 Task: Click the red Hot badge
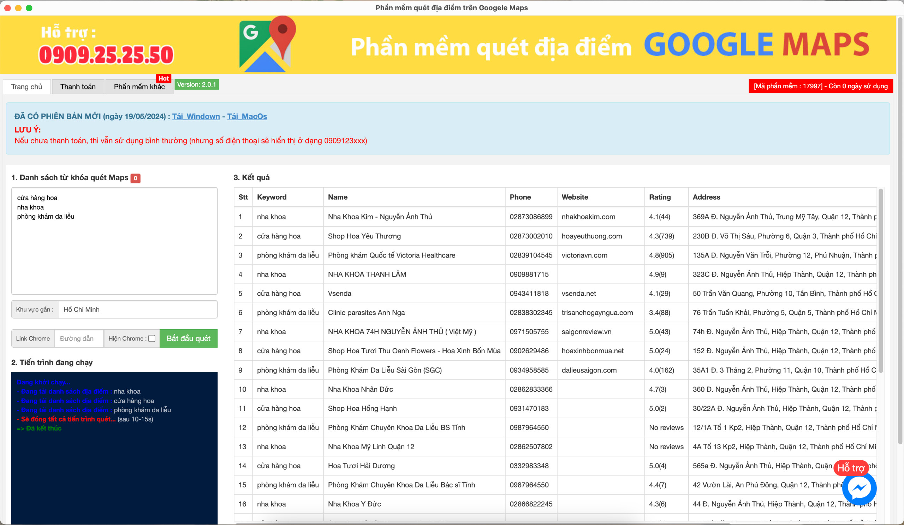click(163, 78)
